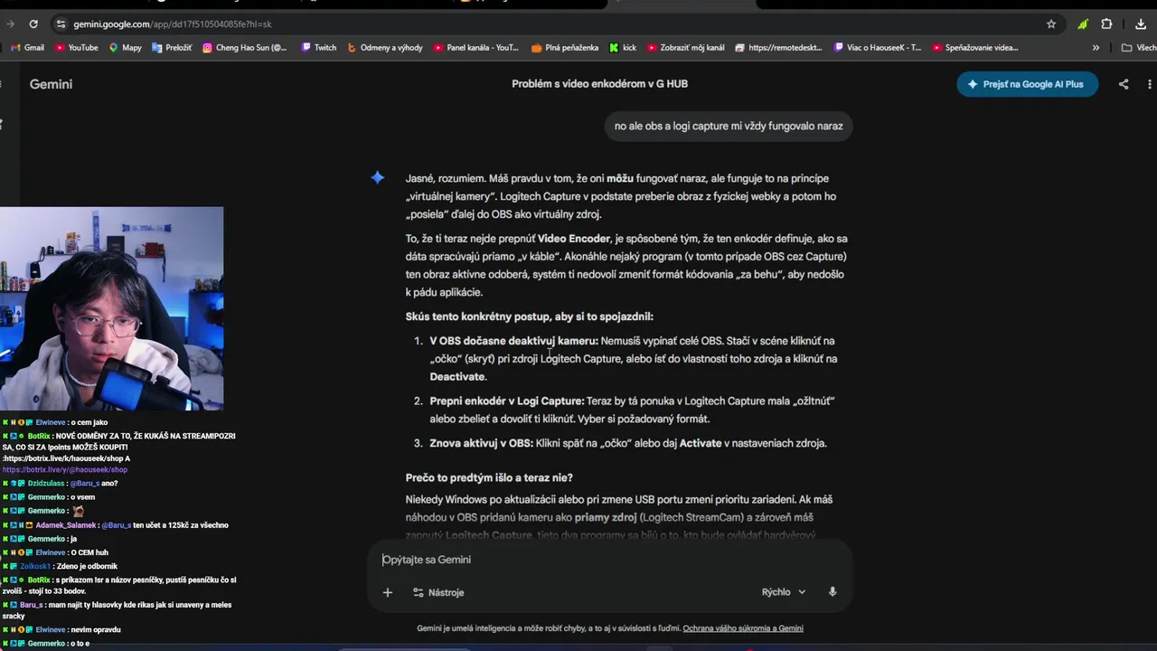Open the Plná peňaženka bookmark

[565, 48]
